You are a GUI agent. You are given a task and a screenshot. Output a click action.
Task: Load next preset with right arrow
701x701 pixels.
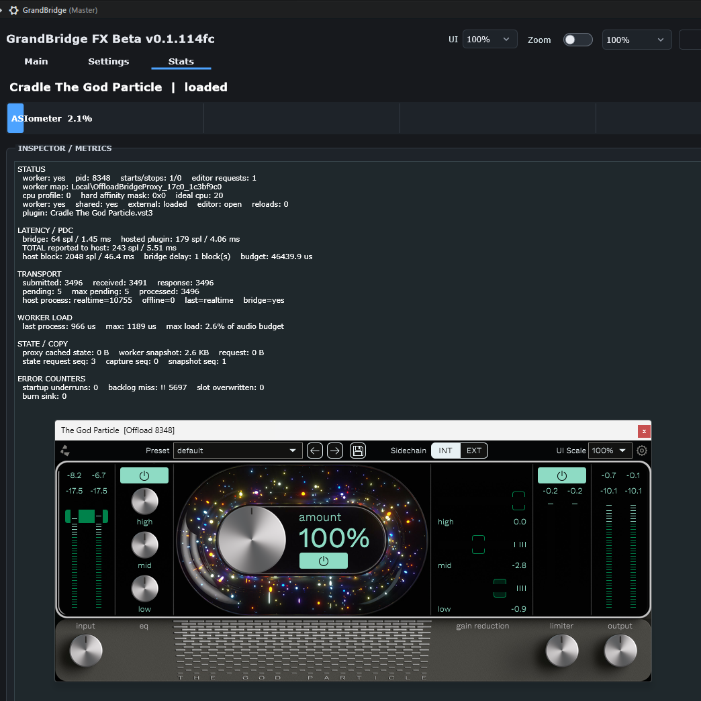(x=335, y=451)
